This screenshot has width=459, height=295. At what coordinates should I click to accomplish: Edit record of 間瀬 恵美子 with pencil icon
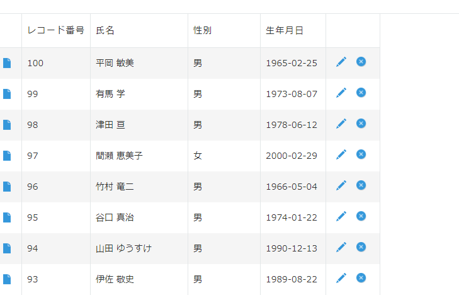tap(341, 154)
